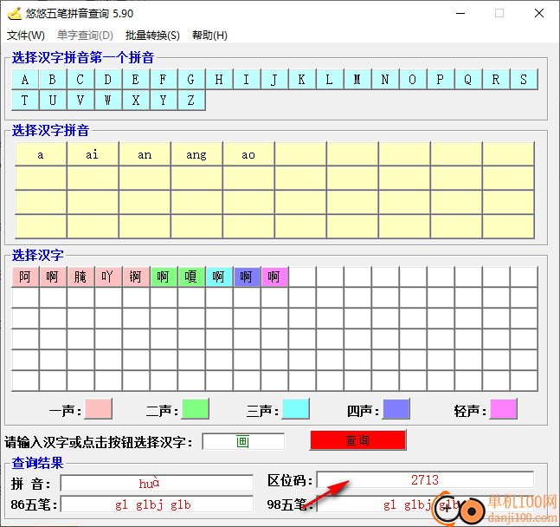Screen dimensions: 560x527
Task: Click the magenta 轻声 color swatch
Action: tap(503, 408)
